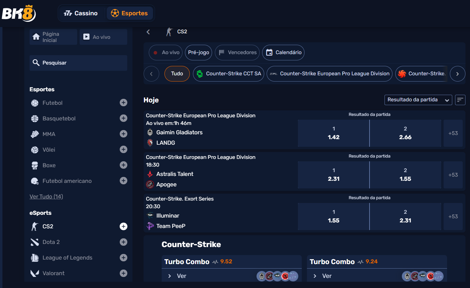Image resolution: width=470 pixels, height=288 pixels.
Task: Select the Pré-jogo filter
Action: pyautogui.click(x=198, y=53)
